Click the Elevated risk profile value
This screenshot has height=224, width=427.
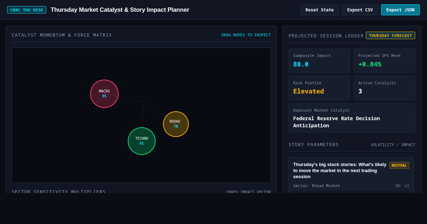click(309, 91)
